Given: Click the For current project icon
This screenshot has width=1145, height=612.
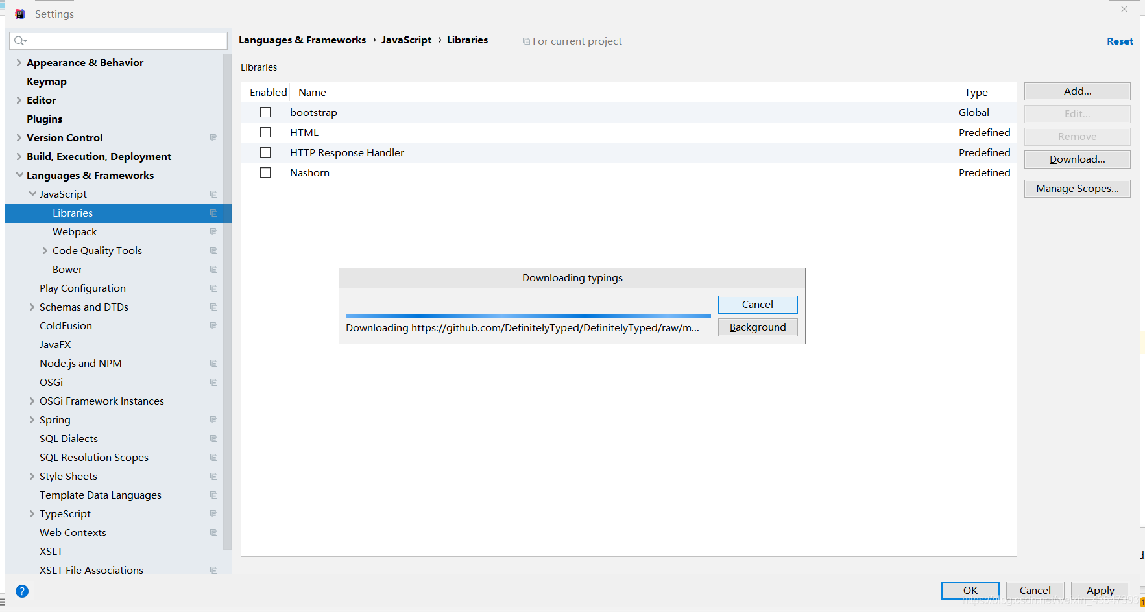Looking at the screenshot, I should (x=526, y=41).
